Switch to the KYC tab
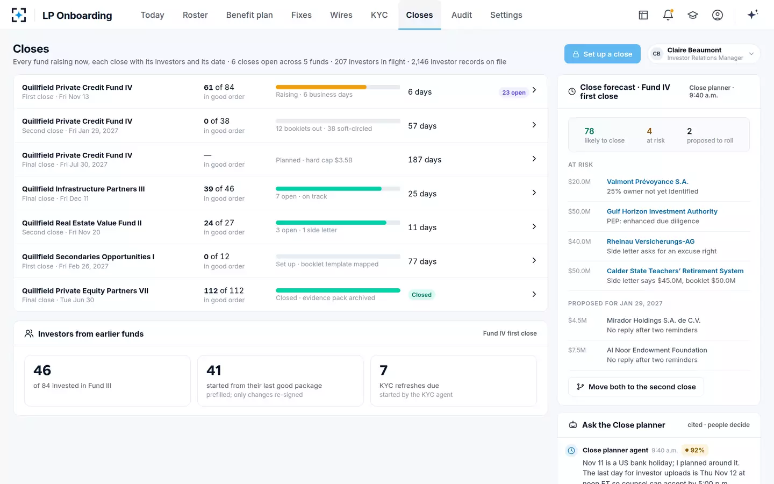774x484 pixels. click(379, 15)
